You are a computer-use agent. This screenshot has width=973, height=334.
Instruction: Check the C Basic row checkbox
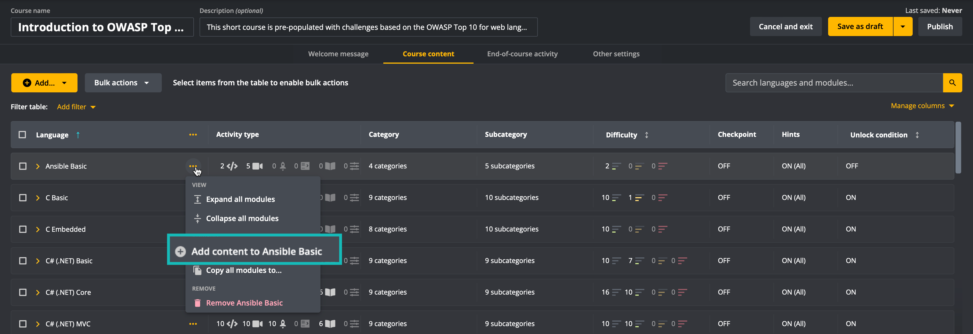(23, 198)
